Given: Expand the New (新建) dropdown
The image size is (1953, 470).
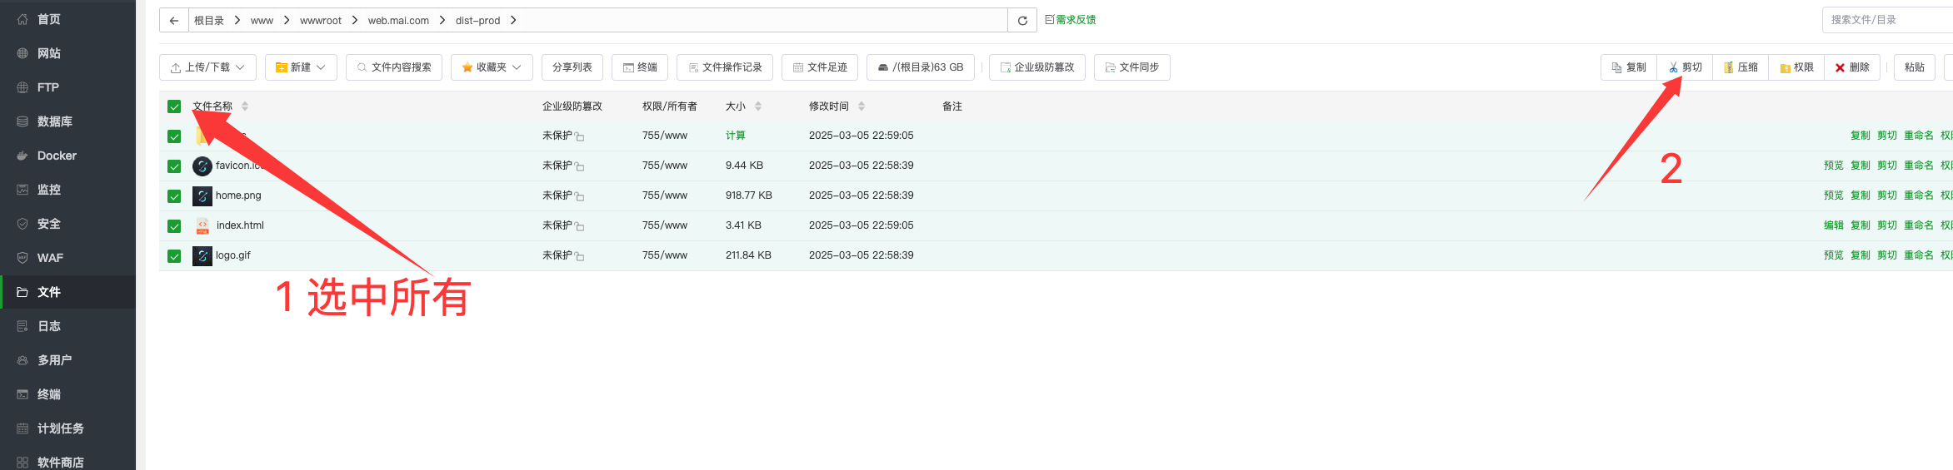Looking at the screenshot, I should 301,67.
